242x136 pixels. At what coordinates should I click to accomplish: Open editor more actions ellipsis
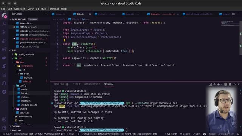(238, 14)
